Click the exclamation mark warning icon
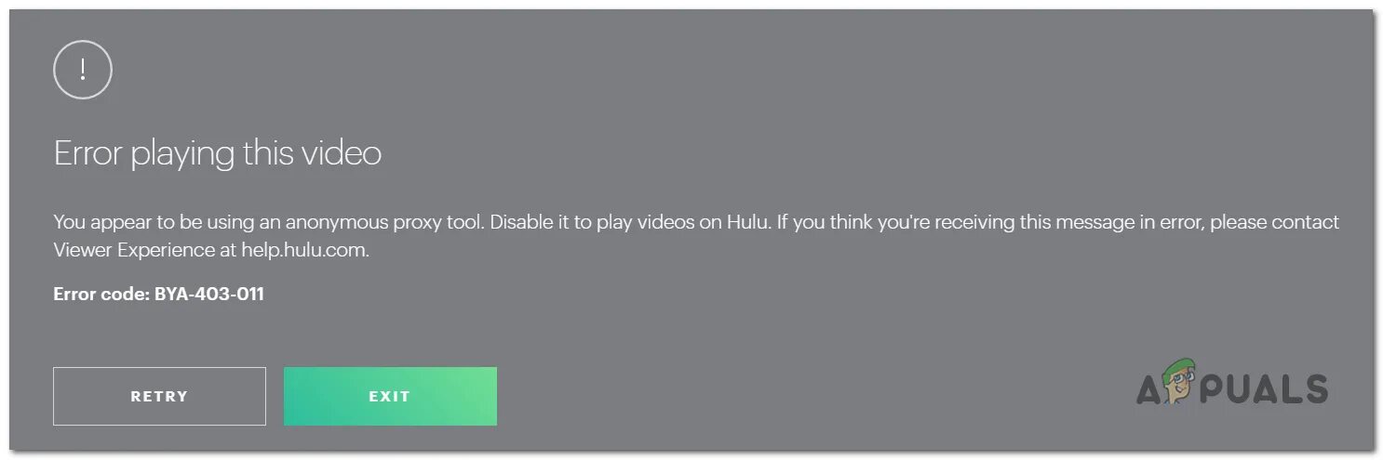Image resolution: width=1383 pixels, height=460 pixels. 83,70
